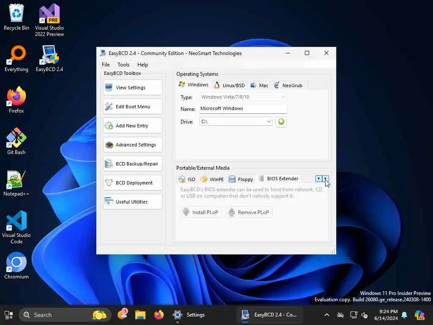Click Install PLoP button
433x325 pixels.
pos(201,212)
